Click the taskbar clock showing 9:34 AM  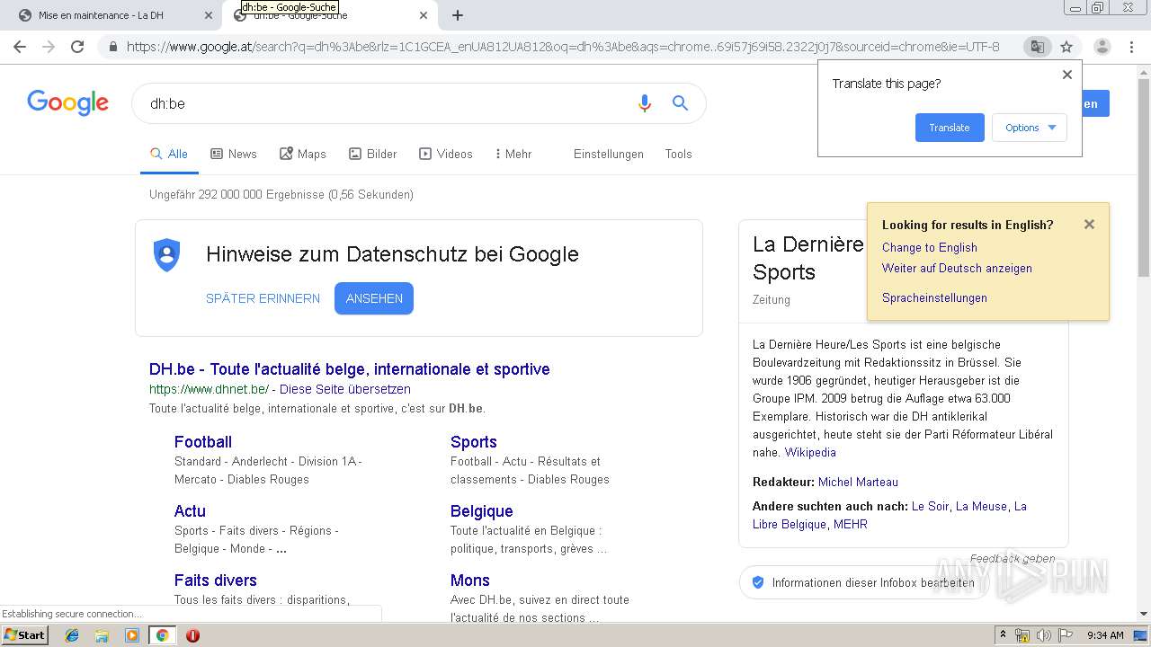pos(1105,635)
